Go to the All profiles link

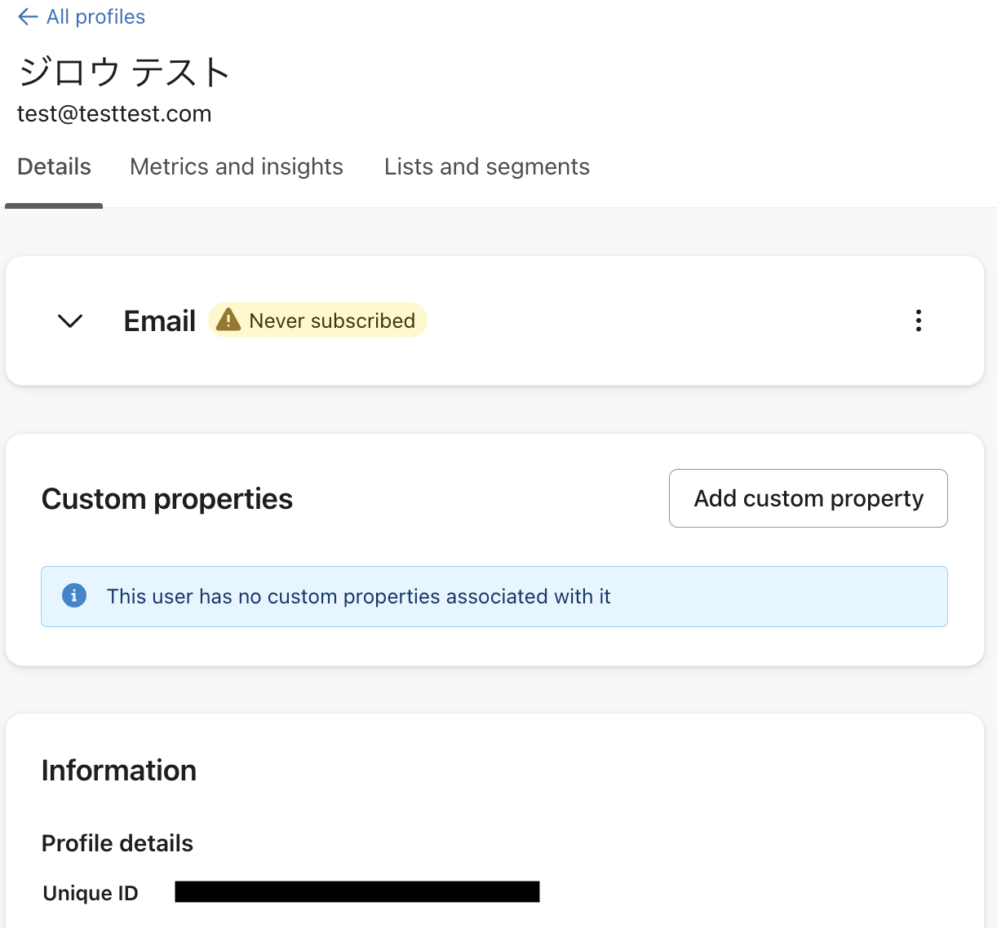(95, 17)
